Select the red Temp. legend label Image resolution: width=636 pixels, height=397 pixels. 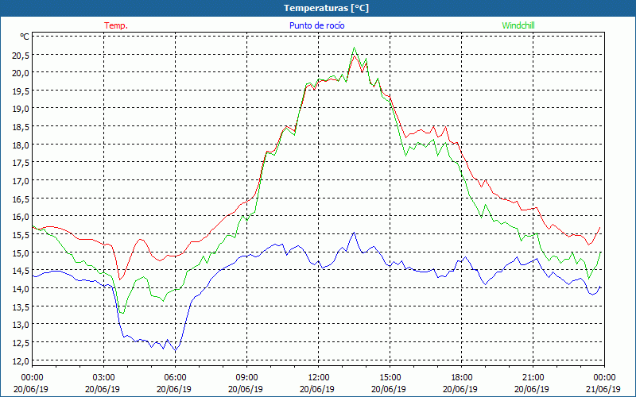(x=116, y=25)
